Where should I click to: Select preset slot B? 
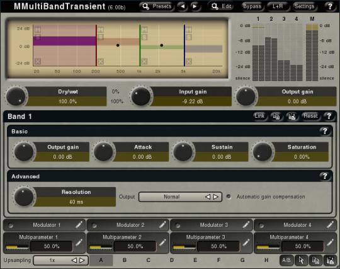125,260
